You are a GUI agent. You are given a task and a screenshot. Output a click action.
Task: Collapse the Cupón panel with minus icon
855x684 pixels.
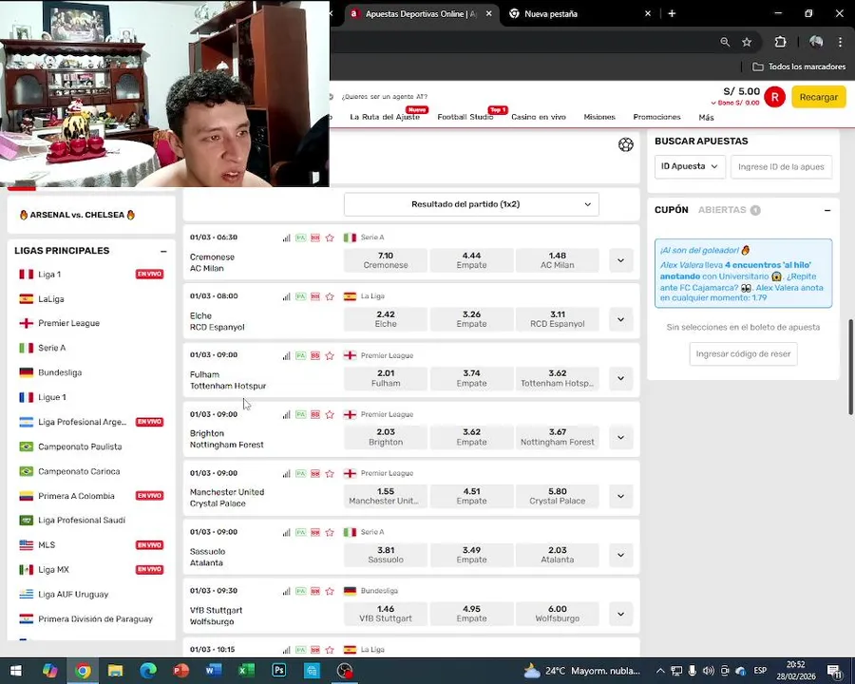pos(827,210)
